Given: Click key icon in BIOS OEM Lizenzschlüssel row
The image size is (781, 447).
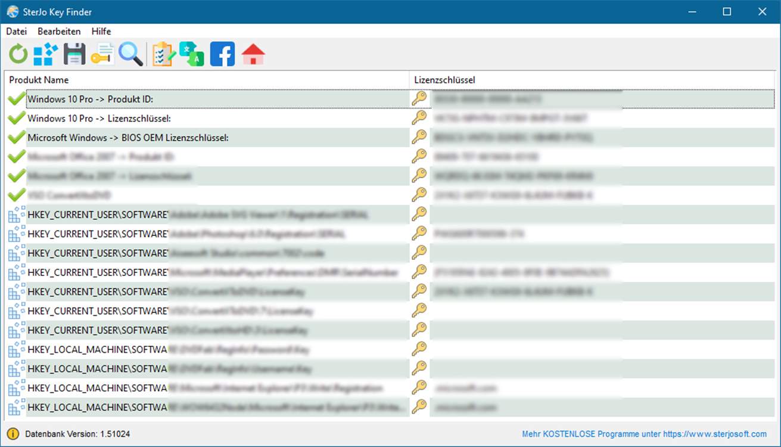Looking at the screenshot, I should (x=419, y=138).
